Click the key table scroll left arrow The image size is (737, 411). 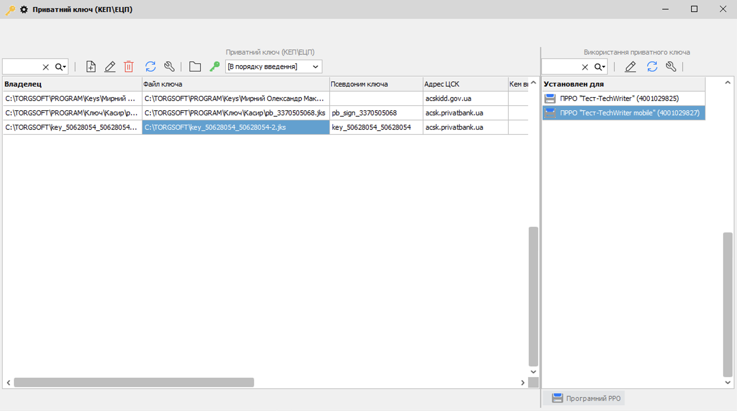point(8,382)
